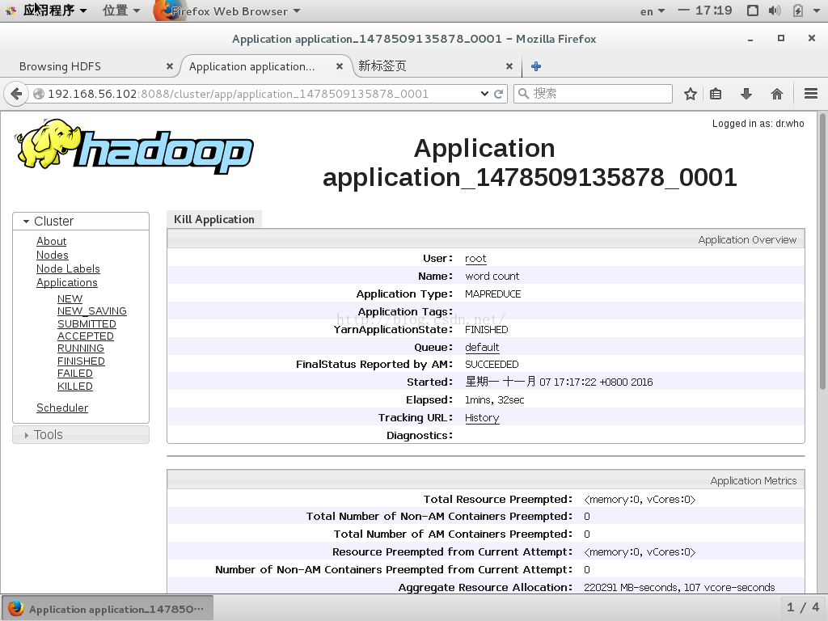
Task: Open the Firefox hamburger menu
Action: pos(811,94)
